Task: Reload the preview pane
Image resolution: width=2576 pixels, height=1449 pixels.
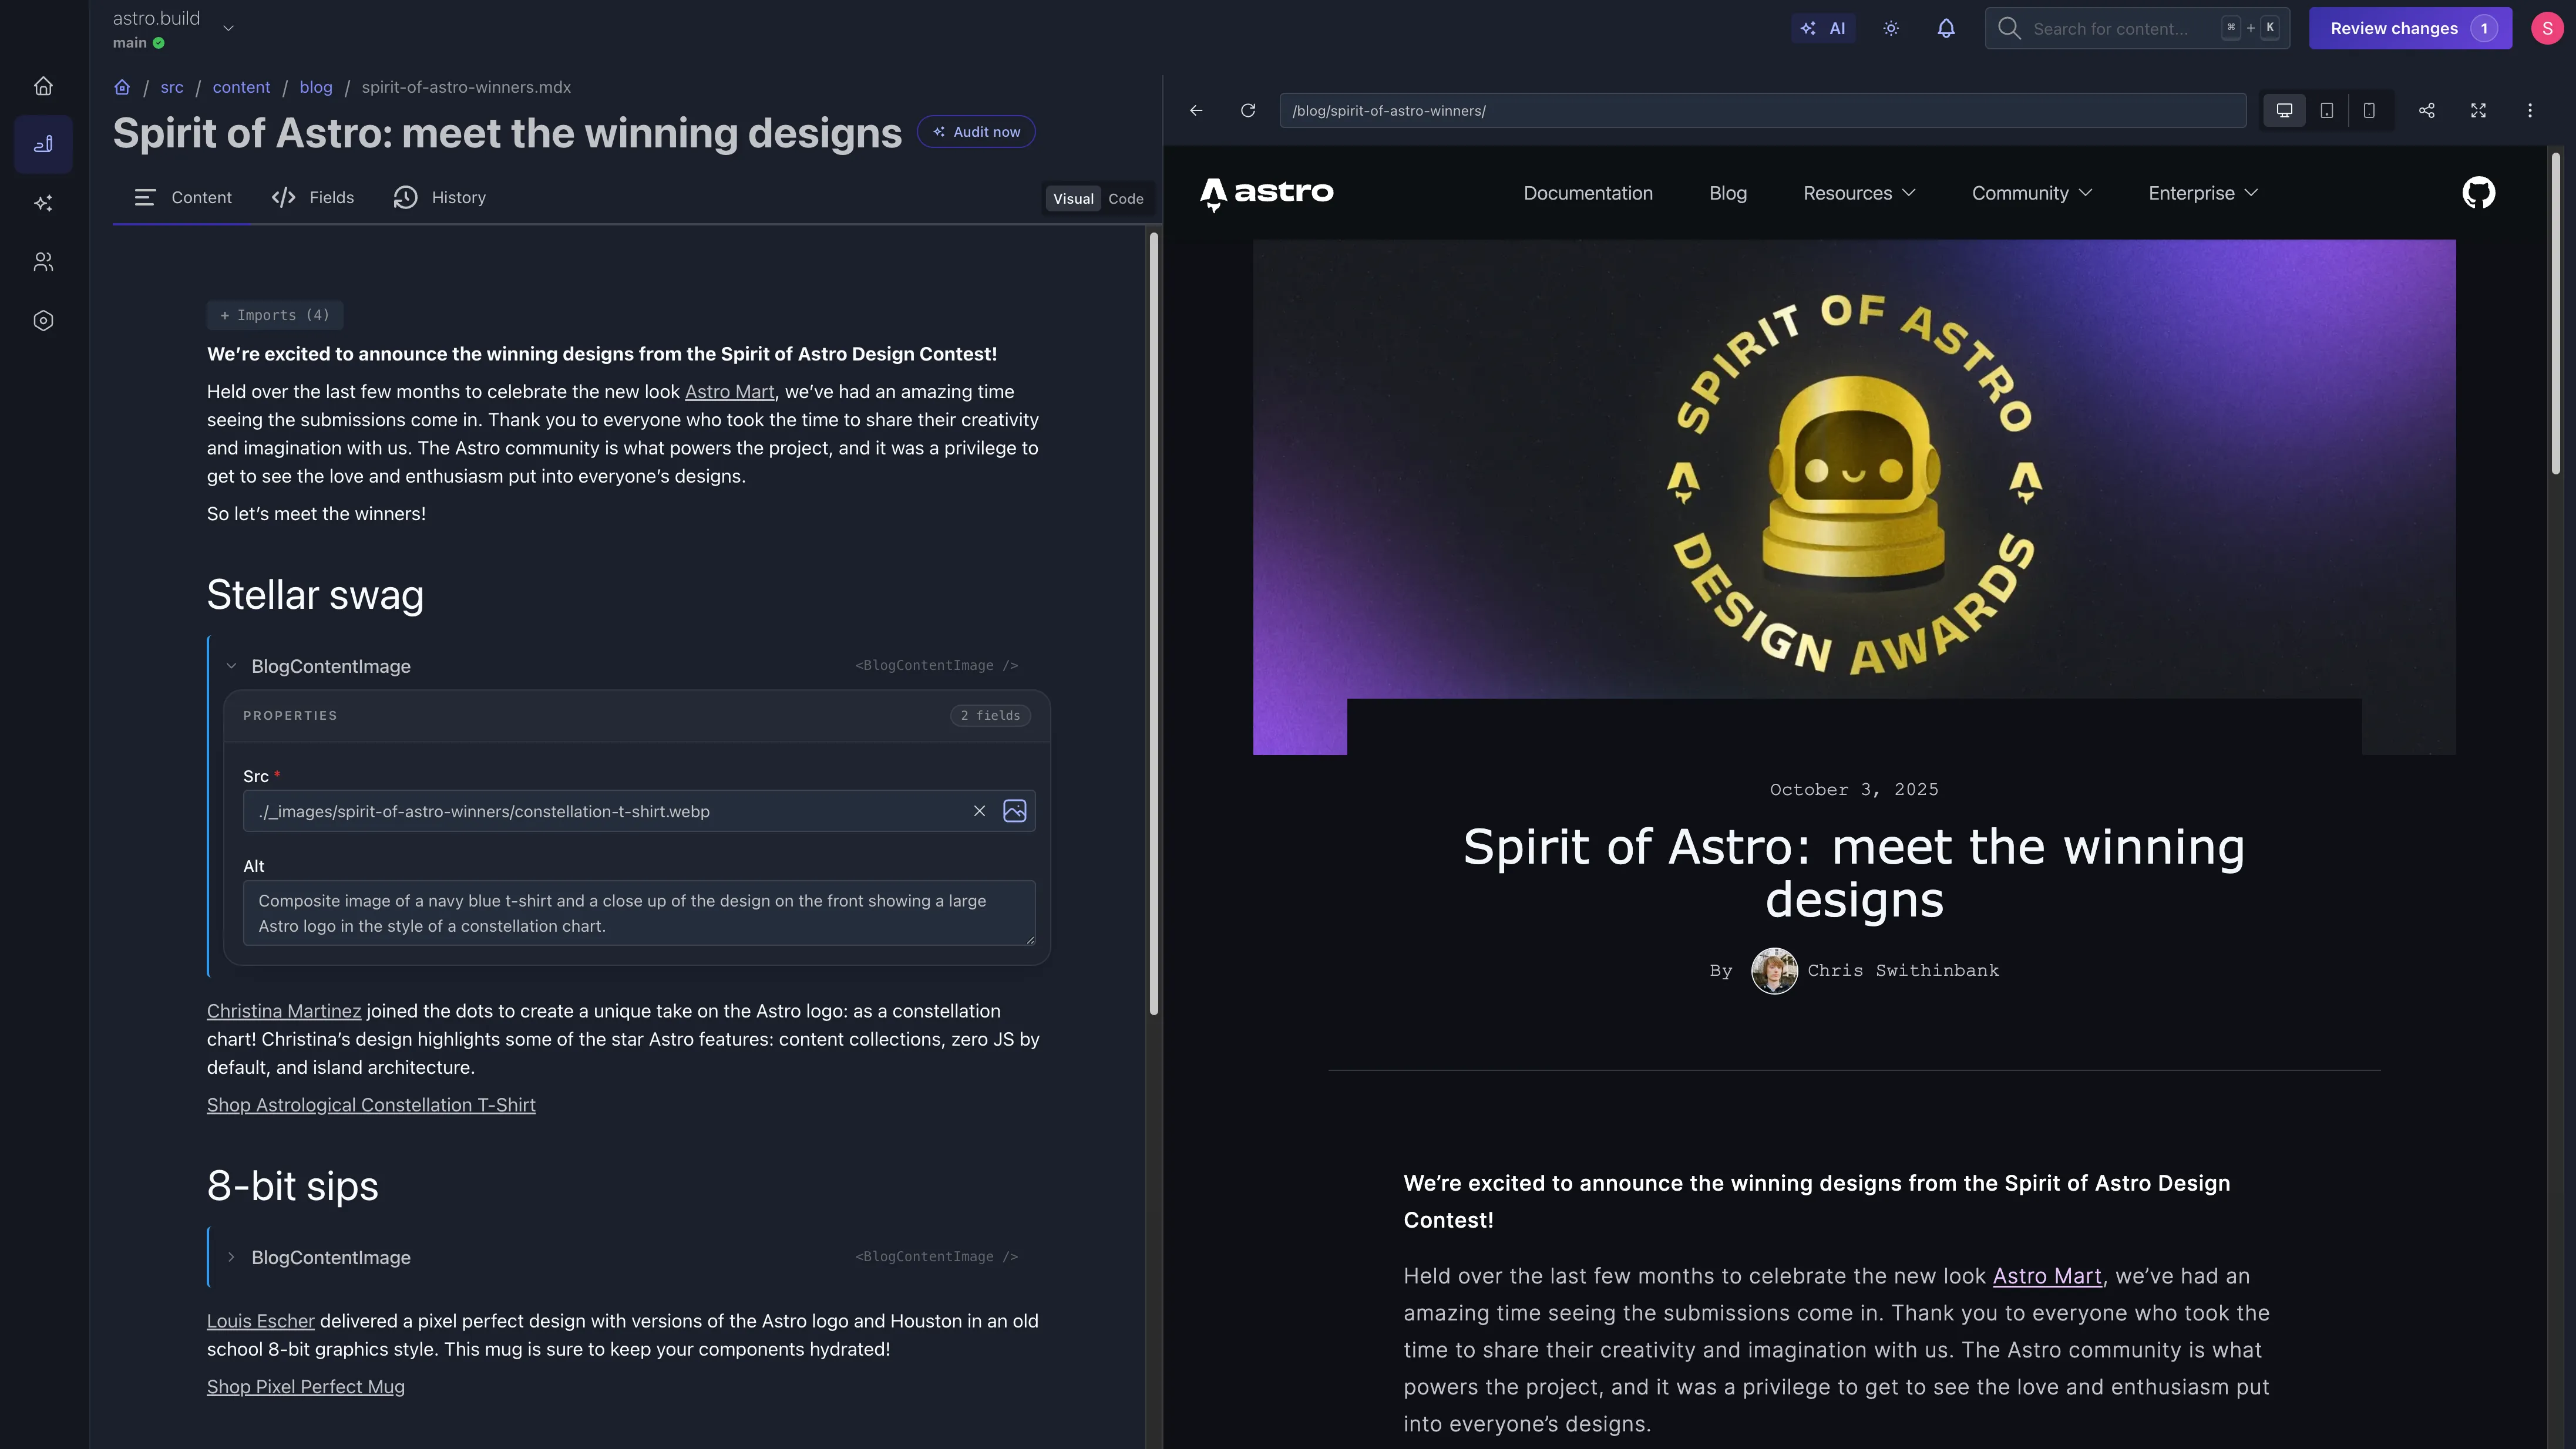Action: (1248, 110)
